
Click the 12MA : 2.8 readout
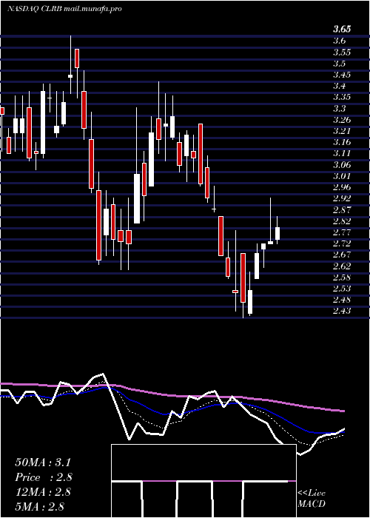coord(43,492)
